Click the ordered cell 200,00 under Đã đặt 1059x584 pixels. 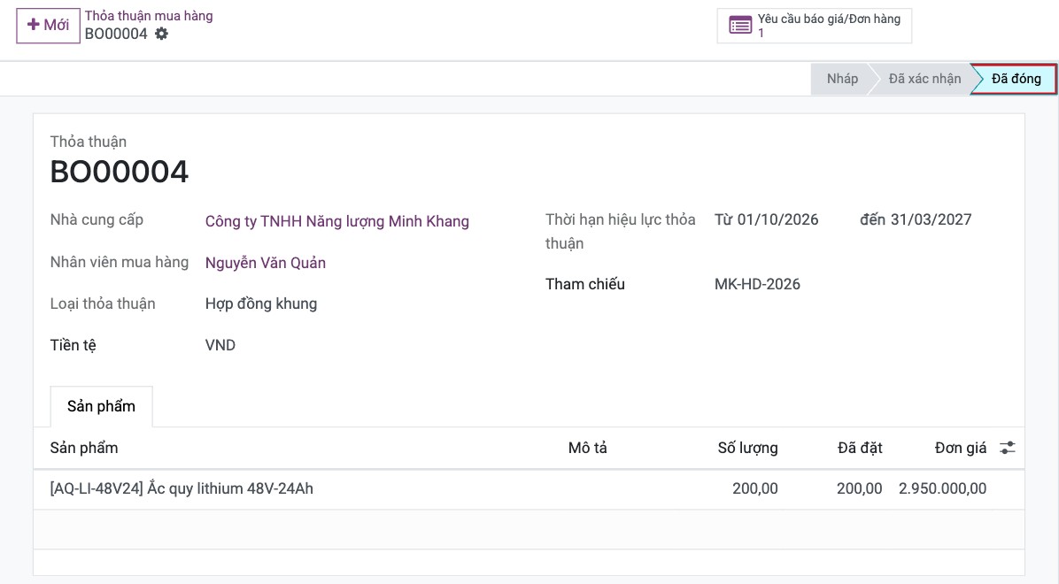[859, 488]
